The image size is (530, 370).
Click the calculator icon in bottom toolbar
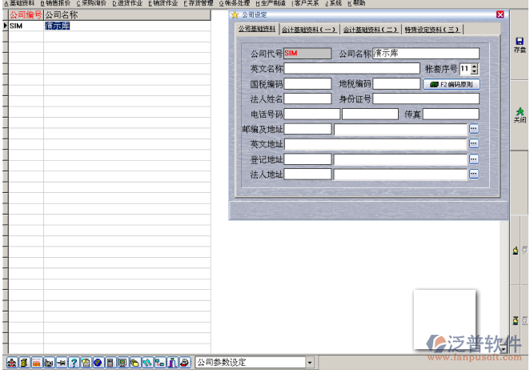coord(110,363)
